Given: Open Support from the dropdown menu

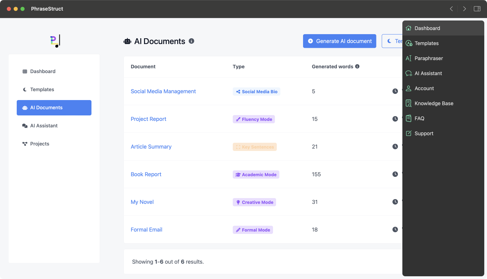Looking at the screenshot, I should point(424,134).
